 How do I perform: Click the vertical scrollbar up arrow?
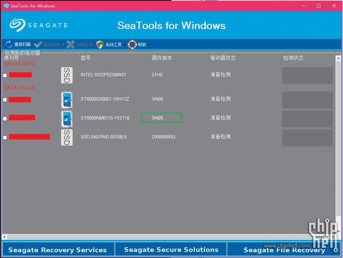point(338,59)
